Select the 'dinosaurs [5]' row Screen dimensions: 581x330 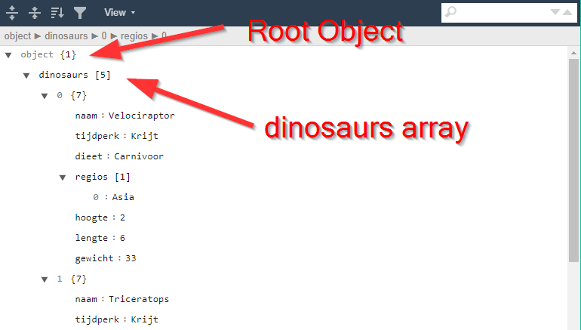pos(75,76)
